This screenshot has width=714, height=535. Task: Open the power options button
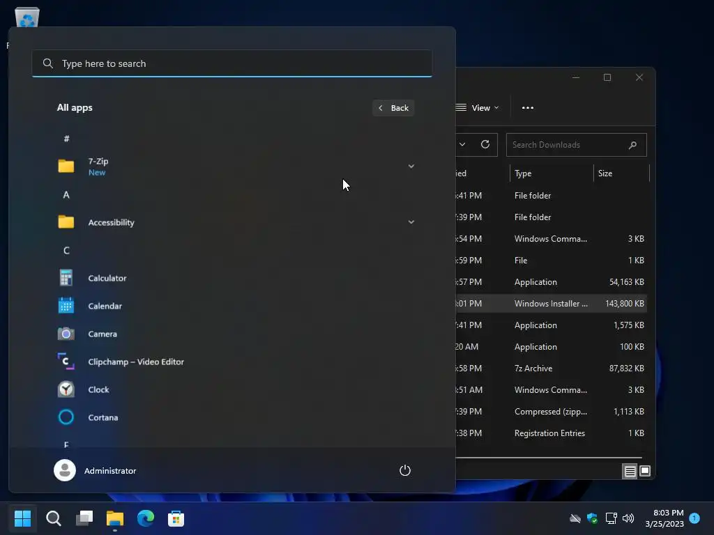405,470
